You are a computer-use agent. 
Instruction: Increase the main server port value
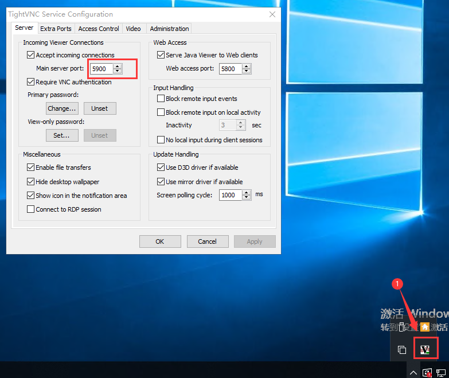(117, 67)
